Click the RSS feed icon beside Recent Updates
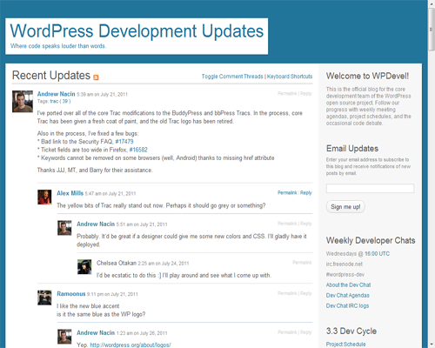Viewport: 435px width, 348px height. click(x=96, y=77)
